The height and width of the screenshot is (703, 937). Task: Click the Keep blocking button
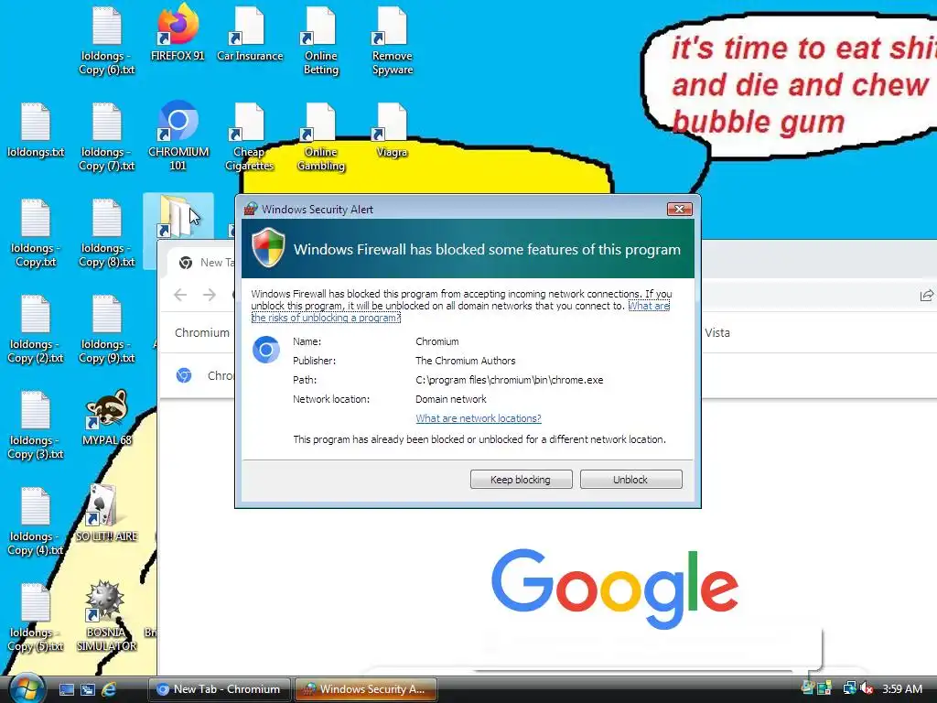(521, 480)
